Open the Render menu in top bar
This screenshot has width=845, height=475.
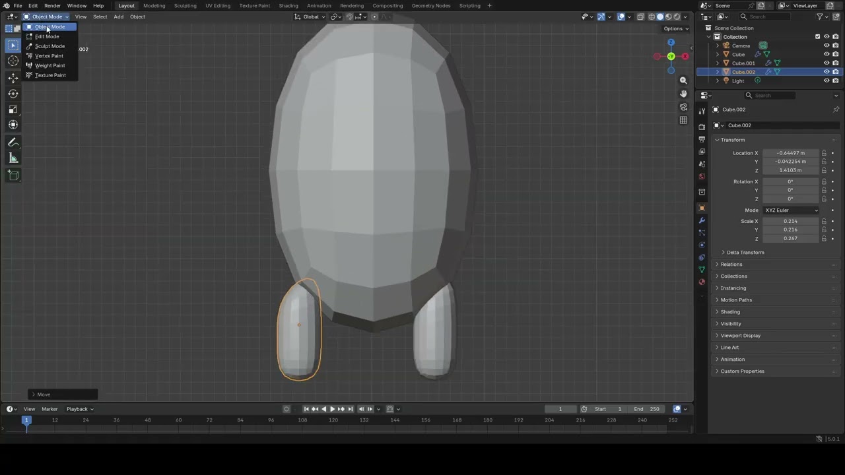[x=52, y=5]
